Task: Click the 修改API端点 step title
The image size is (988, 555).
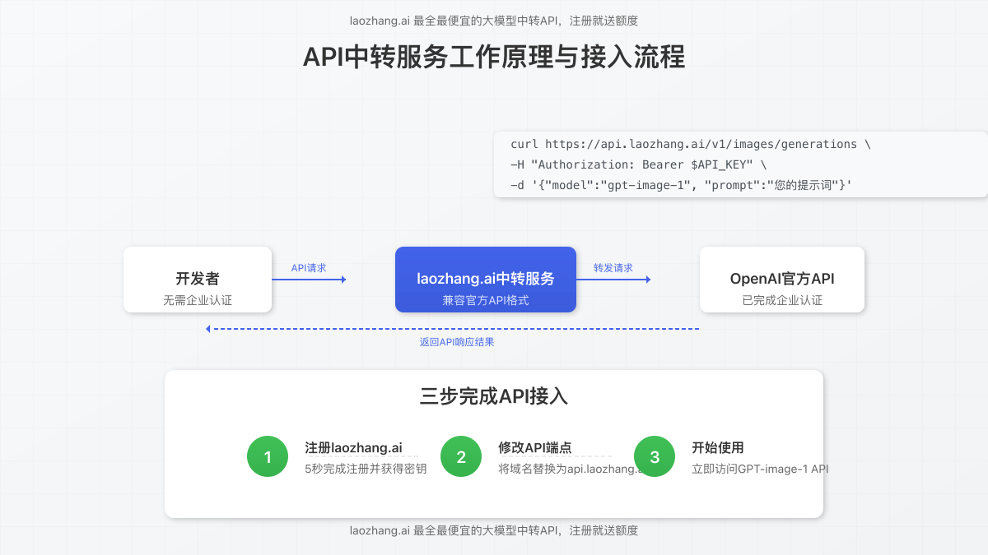Action: pos(535,448)
